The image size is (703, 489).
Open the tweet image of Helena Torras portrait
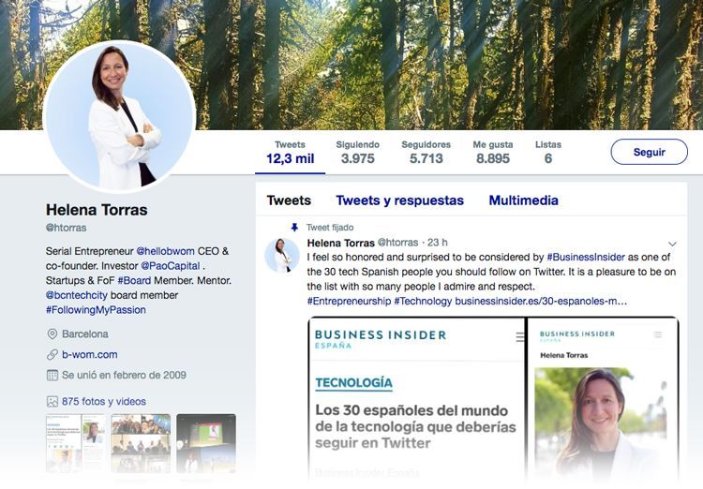click(x=603, y=399)
